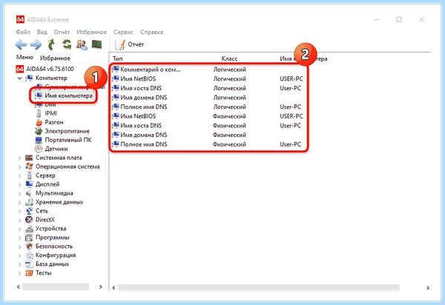Click the Датчики sensor icon
445x305 pixels.
[x=39, y=149]
